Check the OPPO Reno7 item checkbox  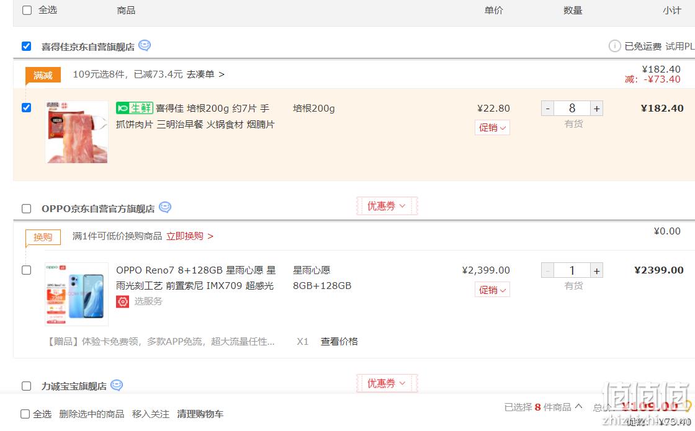tap(27, 270)
